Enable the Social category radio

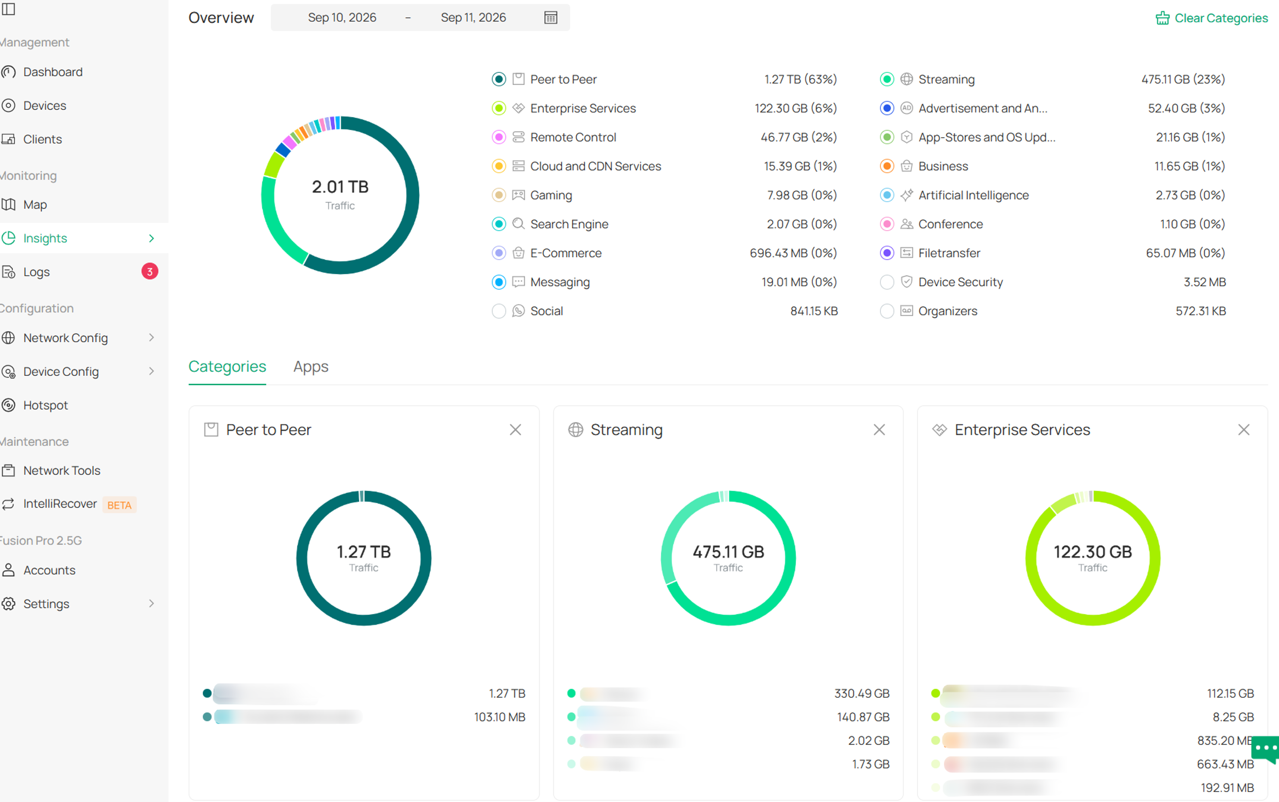(x=499, y=311)
